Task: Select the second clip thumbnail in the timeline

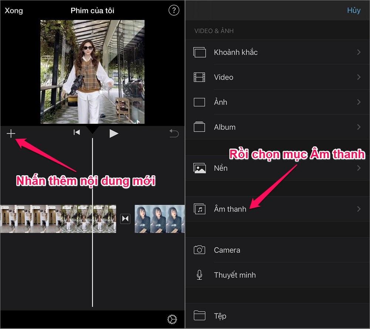Action: click(x=159, y=219)
